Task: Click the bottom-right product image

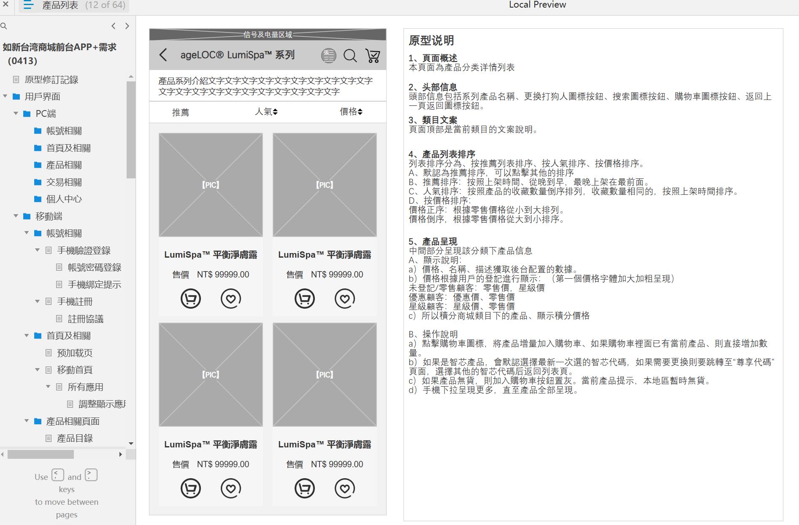Action: (325, 374)
